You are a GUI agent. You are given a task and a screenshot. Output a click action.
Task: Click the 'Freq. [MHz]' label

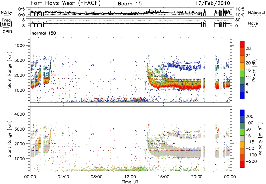pyautogui.click(x=6, y=23)
